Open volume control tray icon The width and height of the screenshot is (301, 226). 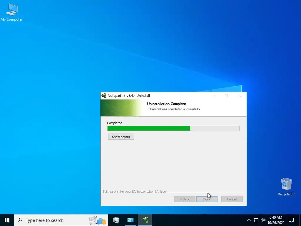263,220
